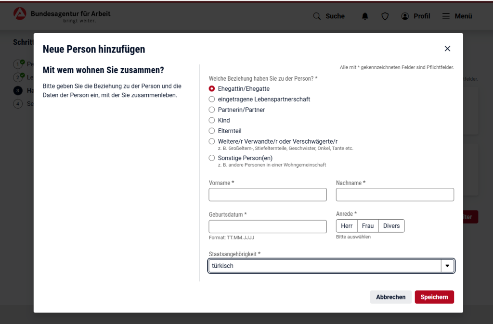Pick the Kind radio option
The height and width of the screenshot is (324, 493).
pos(212,121)
